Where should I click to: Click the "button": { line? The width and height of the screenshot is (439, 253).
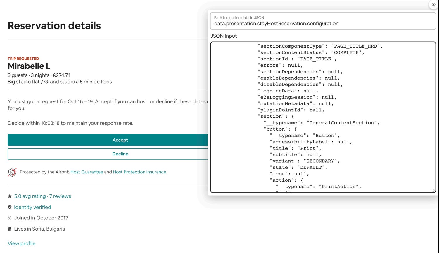click(x=281, y=129)
